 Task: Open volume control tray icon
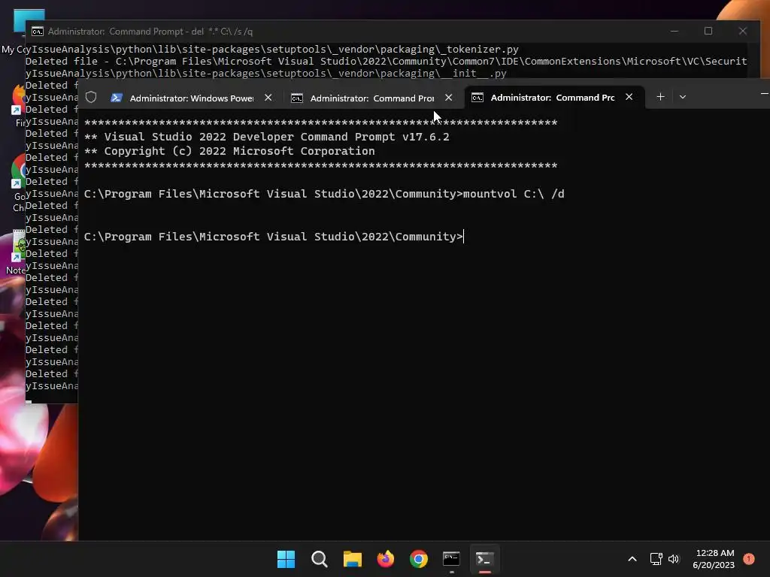(x=674, y=559)
